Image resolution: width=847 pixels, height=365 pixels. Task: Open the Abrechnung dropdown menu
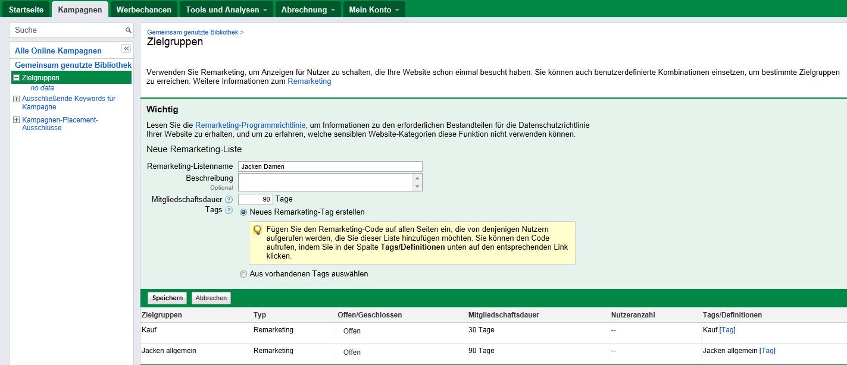(x=308, y=10)
